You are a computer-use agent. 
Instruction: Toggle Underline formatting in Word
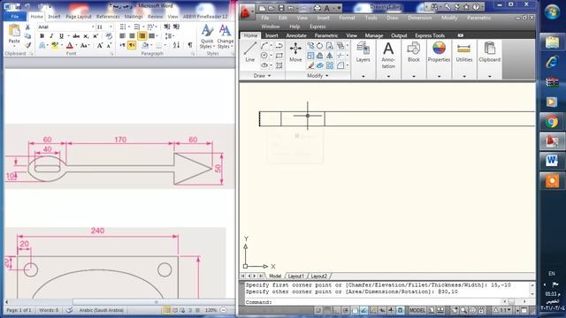click(61, 36)
